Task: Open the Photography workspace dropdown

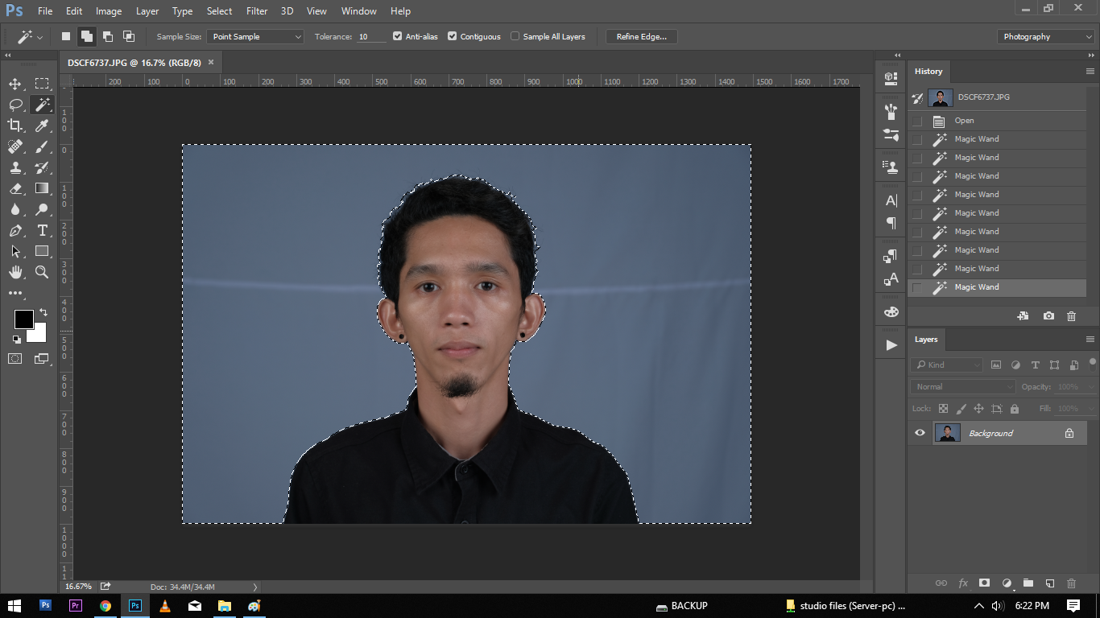Action: [1045, 37]
